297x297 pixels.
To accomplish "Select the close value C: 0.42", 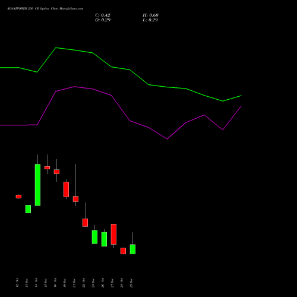I will (103, 15).
